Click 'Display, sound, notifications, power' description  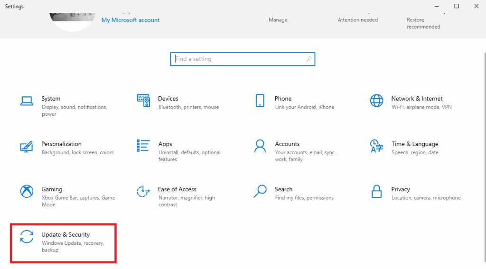[75, 111]
